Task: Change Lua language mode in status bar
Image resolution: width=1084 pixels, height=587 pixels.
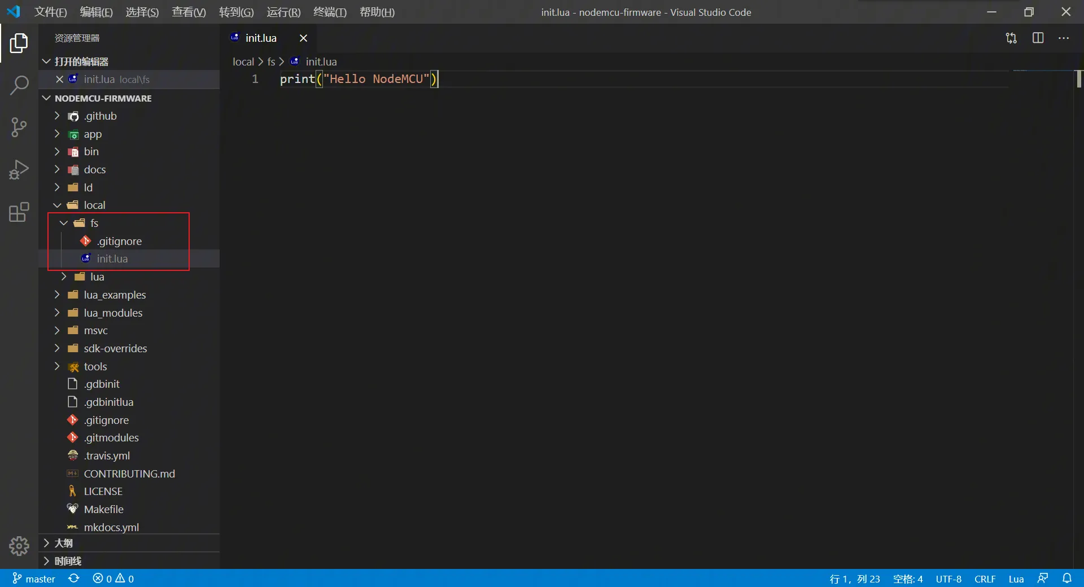Action: pyautogui.click(x=1016, y=579)
